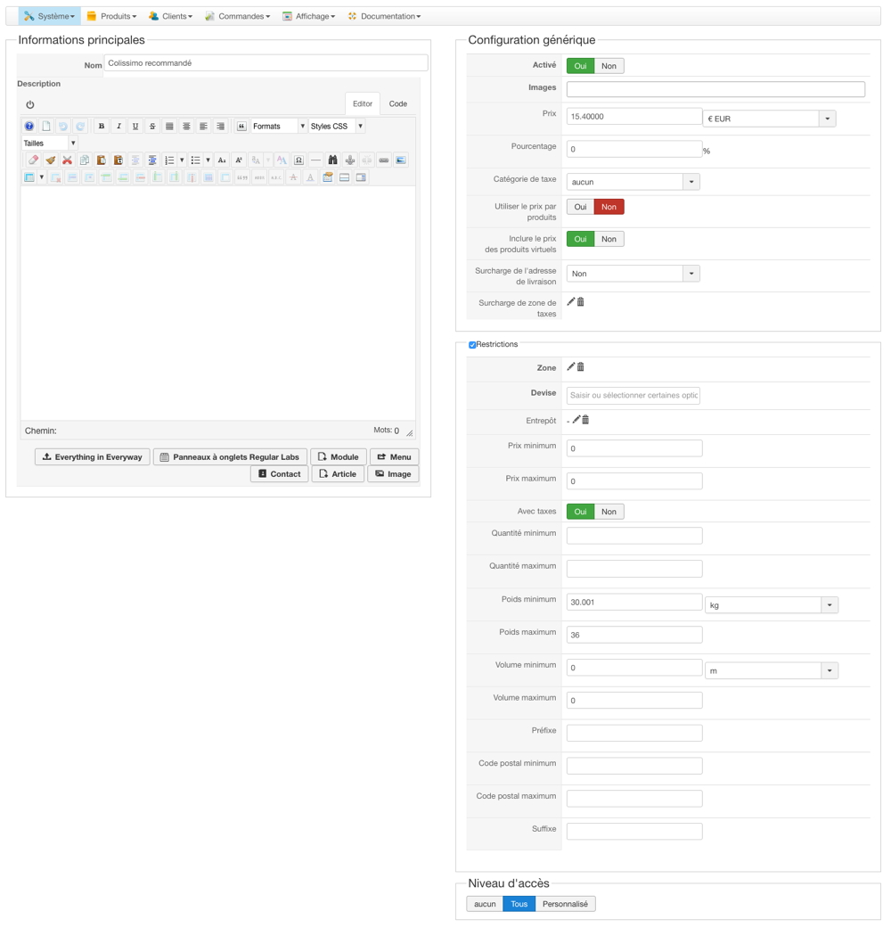The height and width of the screenshot is (936, 891).
Task: Edit Surcharge de zone de taxes pencil
Action: [x=571, y=301]
